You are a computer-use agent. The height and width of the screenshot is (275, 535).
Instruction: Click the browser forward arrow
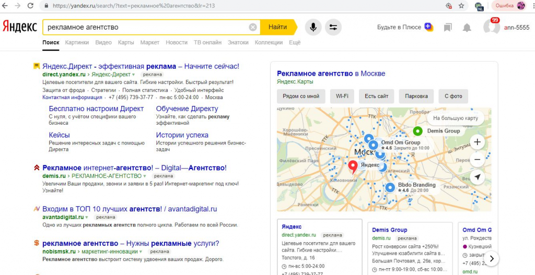click(x=17, y=6)
